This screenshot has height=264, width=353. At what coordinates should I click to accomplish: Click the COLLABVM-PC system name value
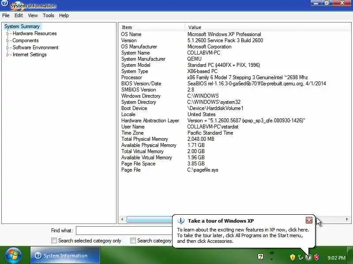point(204,53)
